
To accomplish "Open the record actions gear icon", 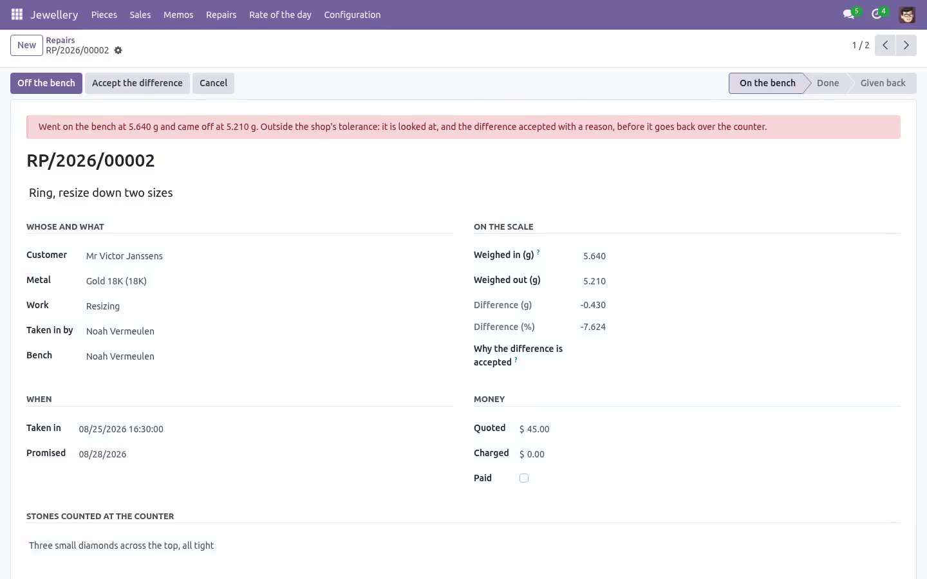I will tap(118, 50).
